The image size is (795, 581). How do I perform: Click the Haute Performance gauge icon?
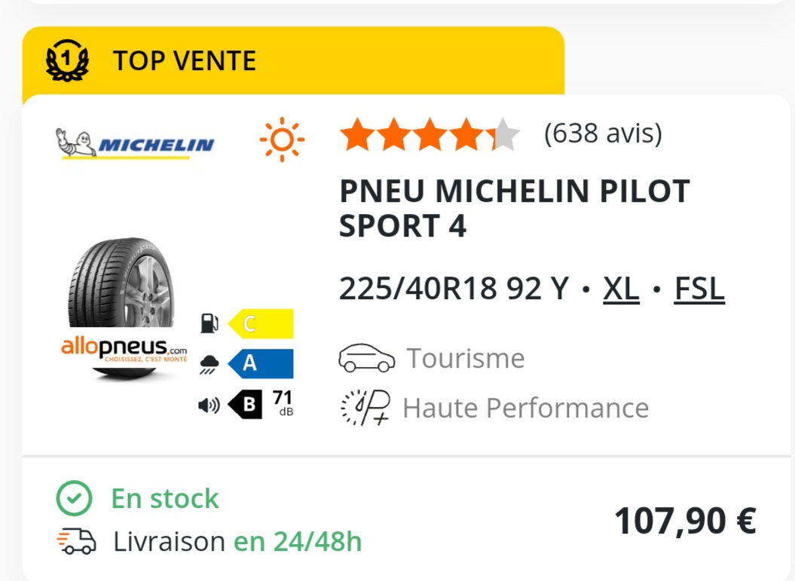point(365,408)
